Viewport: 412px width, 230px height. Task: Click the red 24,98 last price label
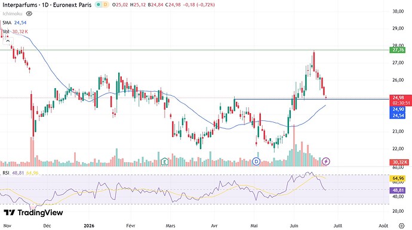point(398,98)
